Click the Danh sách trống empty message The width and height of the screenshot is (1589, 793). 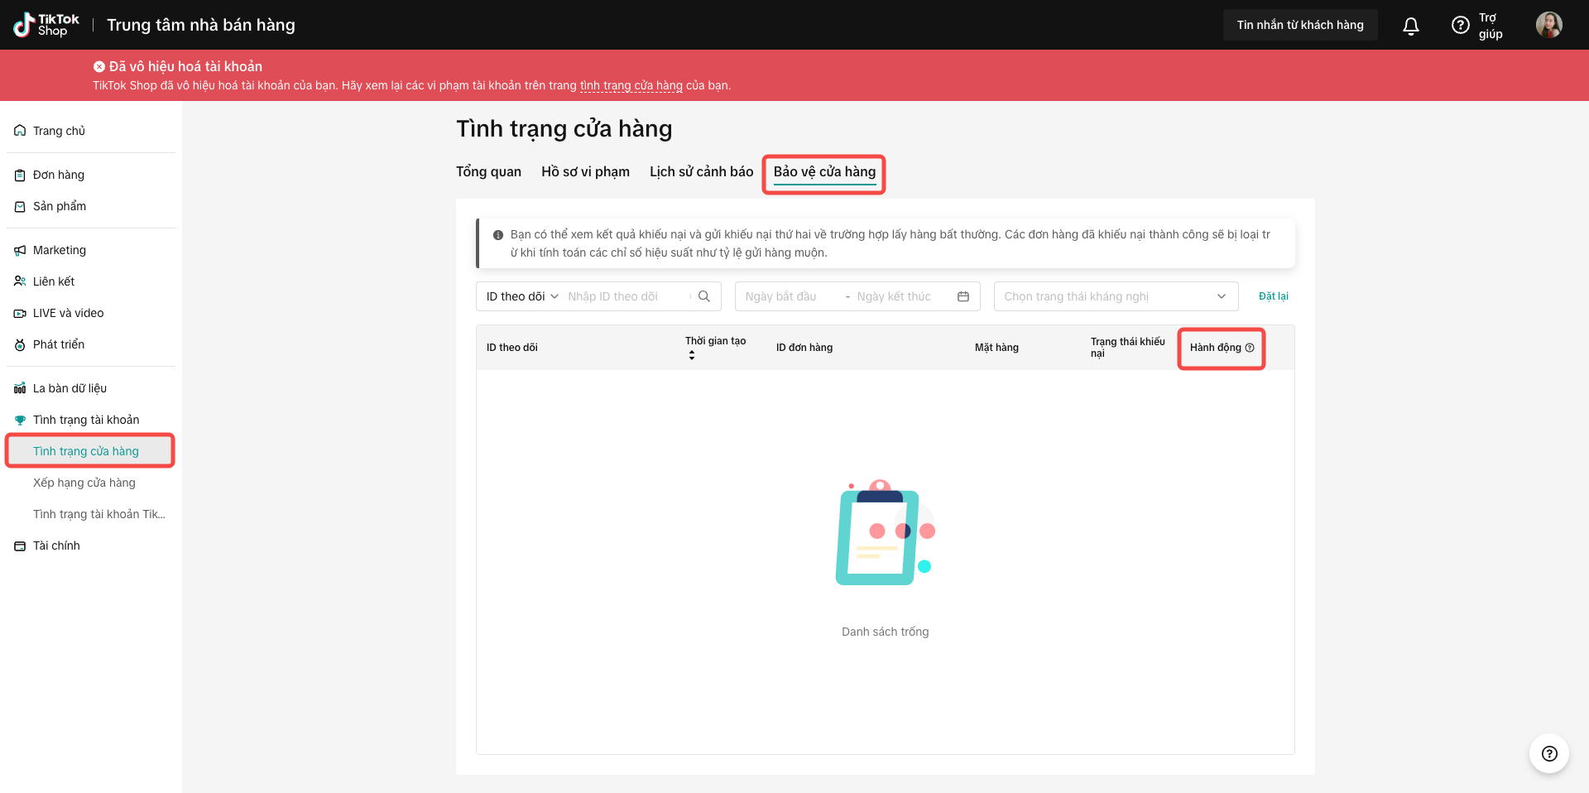886,632
